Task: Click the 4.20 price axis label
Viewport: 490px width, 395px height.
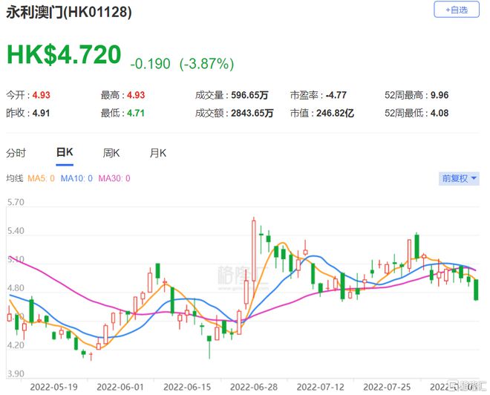Action: (x=16, y=345)
